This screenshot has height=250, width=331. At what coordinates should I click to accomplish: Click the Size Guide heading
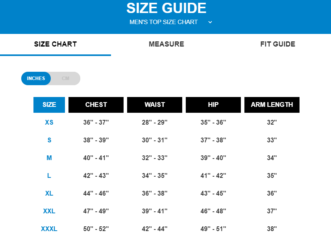coord(166,8)
